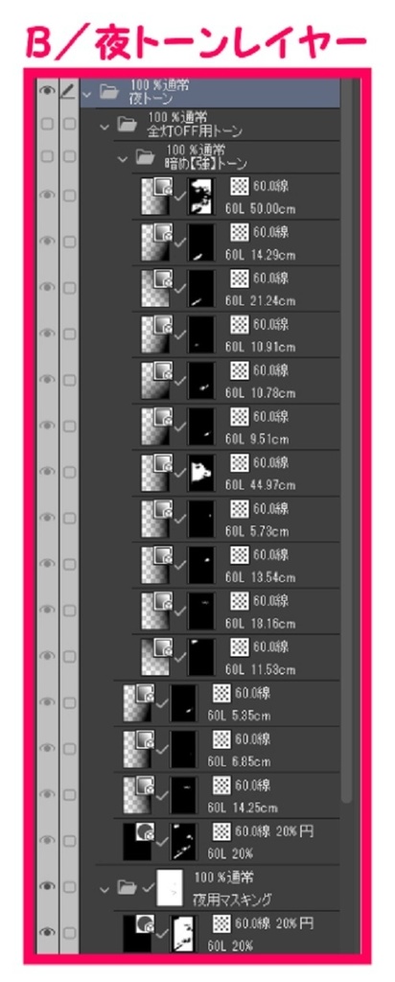Select gradient tone icon of 60L 50.00cm layer

[x=154, y=196]
